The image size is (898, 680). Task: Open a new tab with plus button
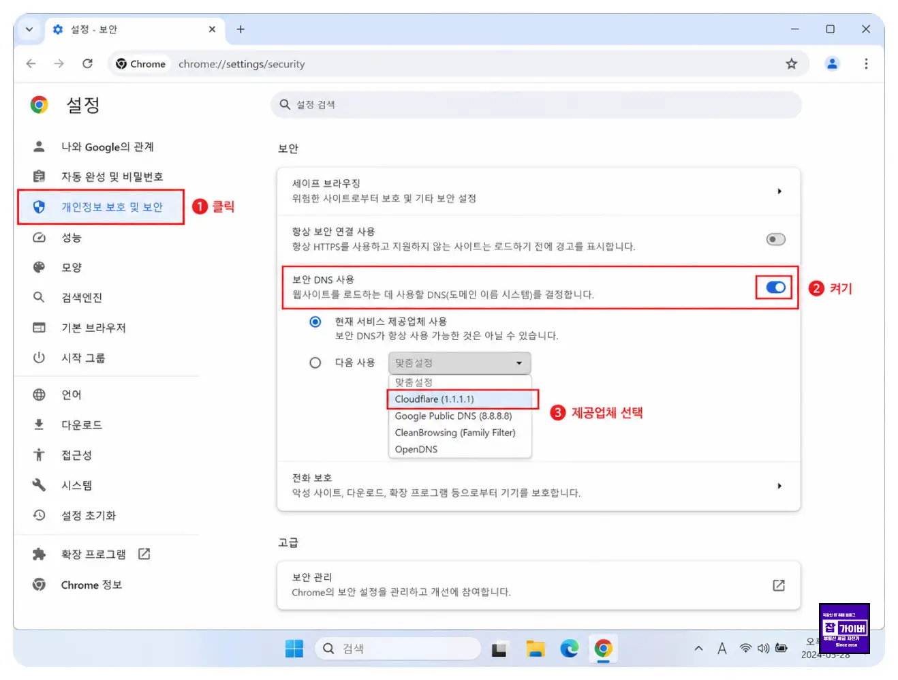click(241, 29)
